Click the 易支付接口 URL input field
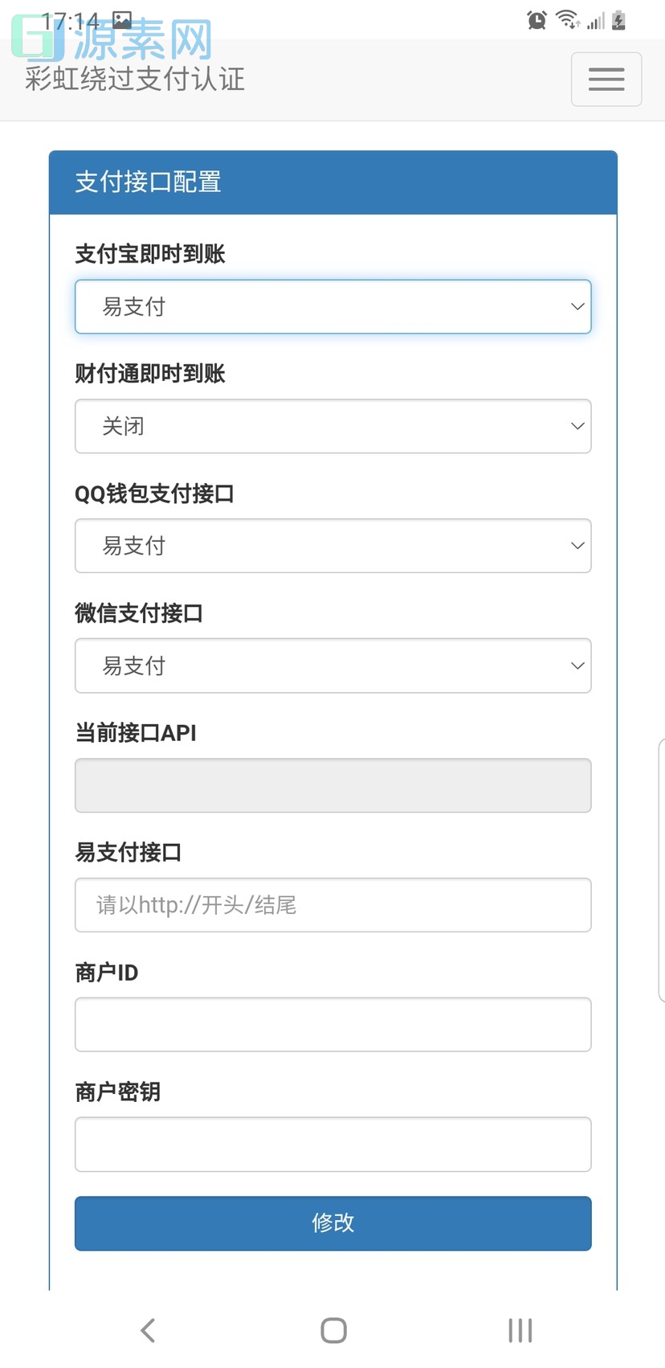Viewport: 665px width, 1368px height. [x=332, y=904]
